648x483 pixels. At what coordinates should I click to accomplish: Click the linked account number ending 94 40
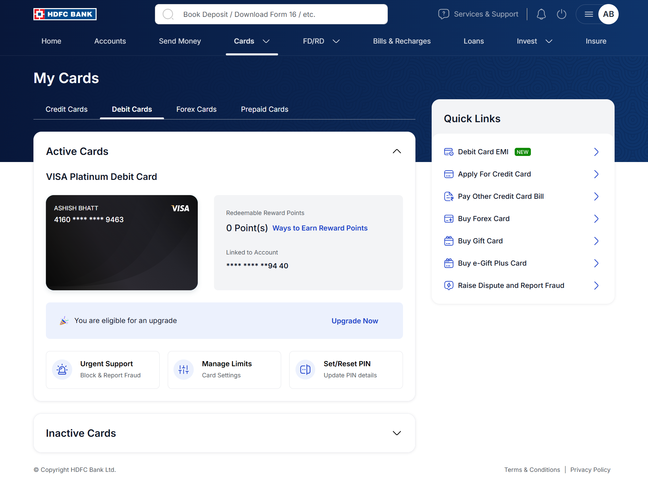pyautogui.click(x=257, y=266)
